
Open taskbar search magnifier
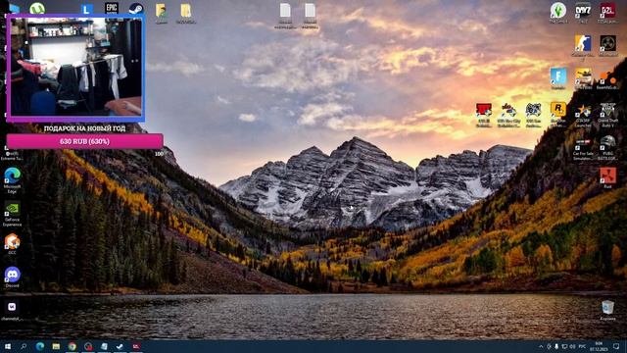pyautogui.click(x=24, y=346)
